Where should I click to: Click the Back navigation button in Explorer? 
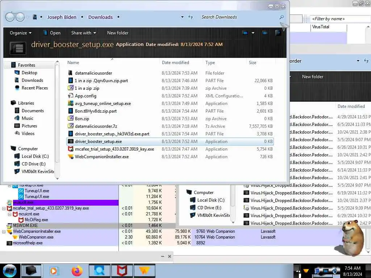coord(10,17)
